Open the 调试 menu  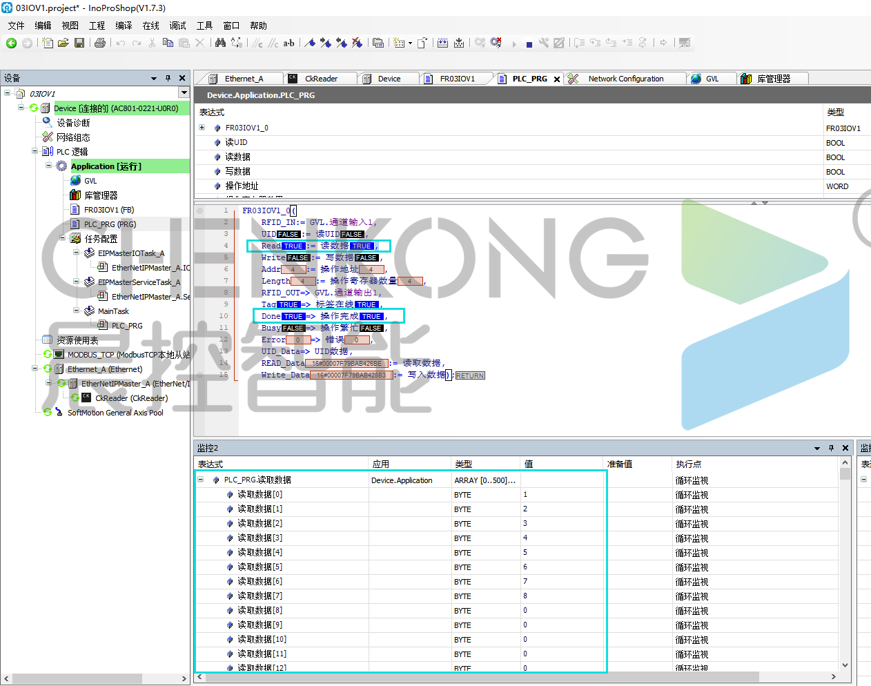pos(177,26)
